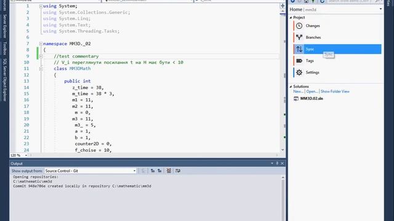This screenshot has width=394, height=221.
Task: Clear all Output text
Action: coord(169,171)
